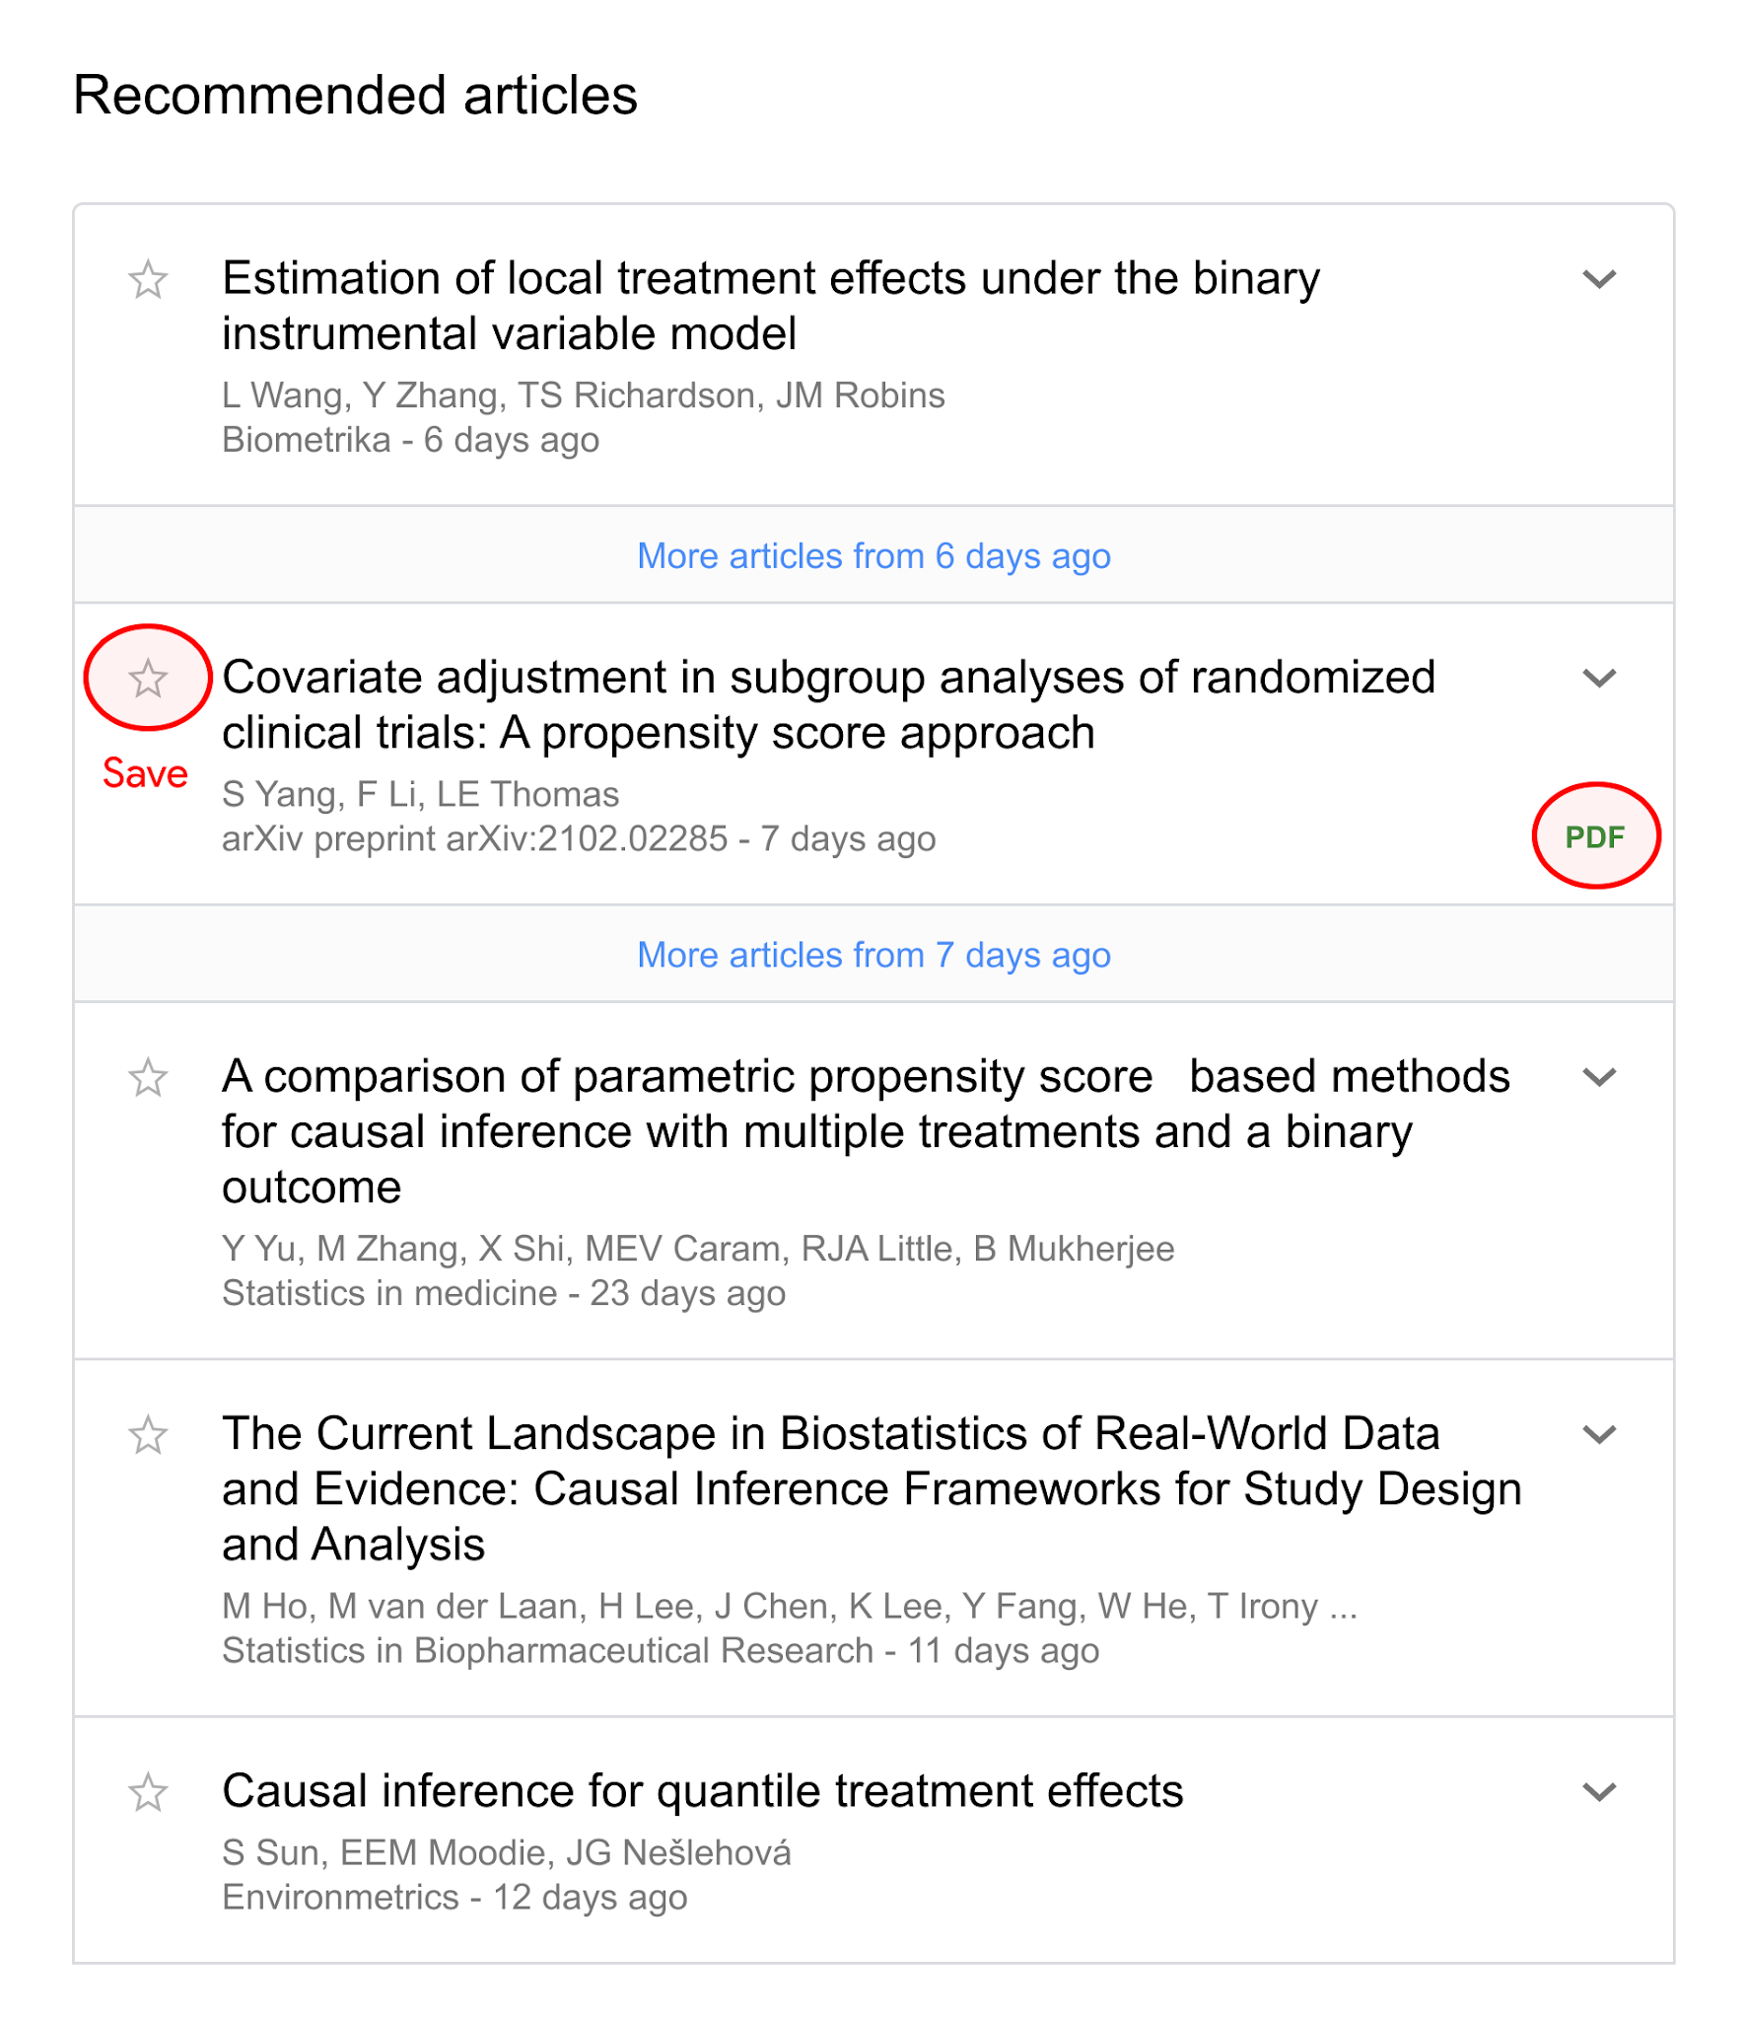Star the parametric propensity score comparison article

click(148, 1077)
